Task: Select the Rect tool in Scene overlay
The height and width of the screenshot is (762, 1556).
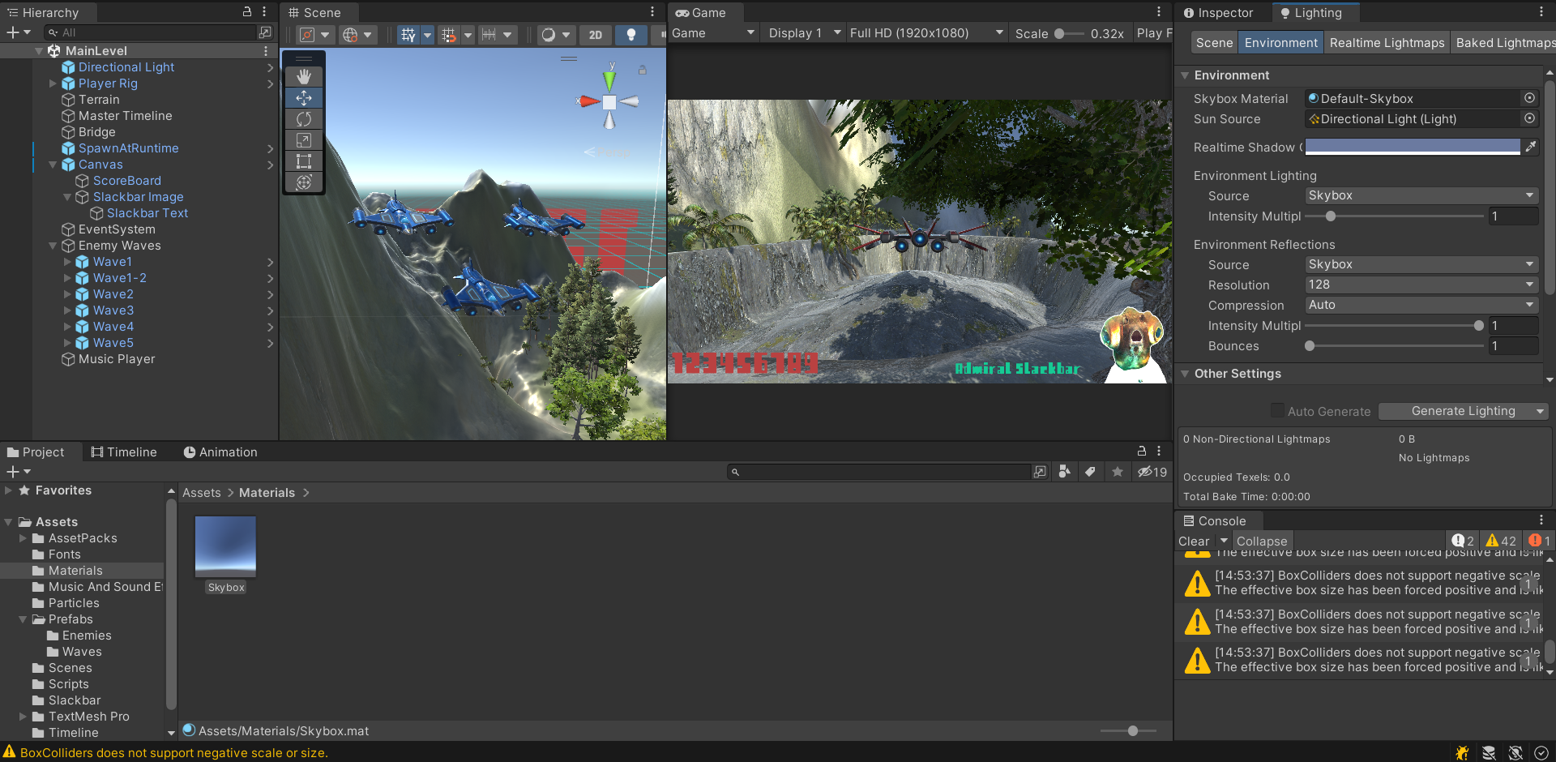Action: coord(304,161)
